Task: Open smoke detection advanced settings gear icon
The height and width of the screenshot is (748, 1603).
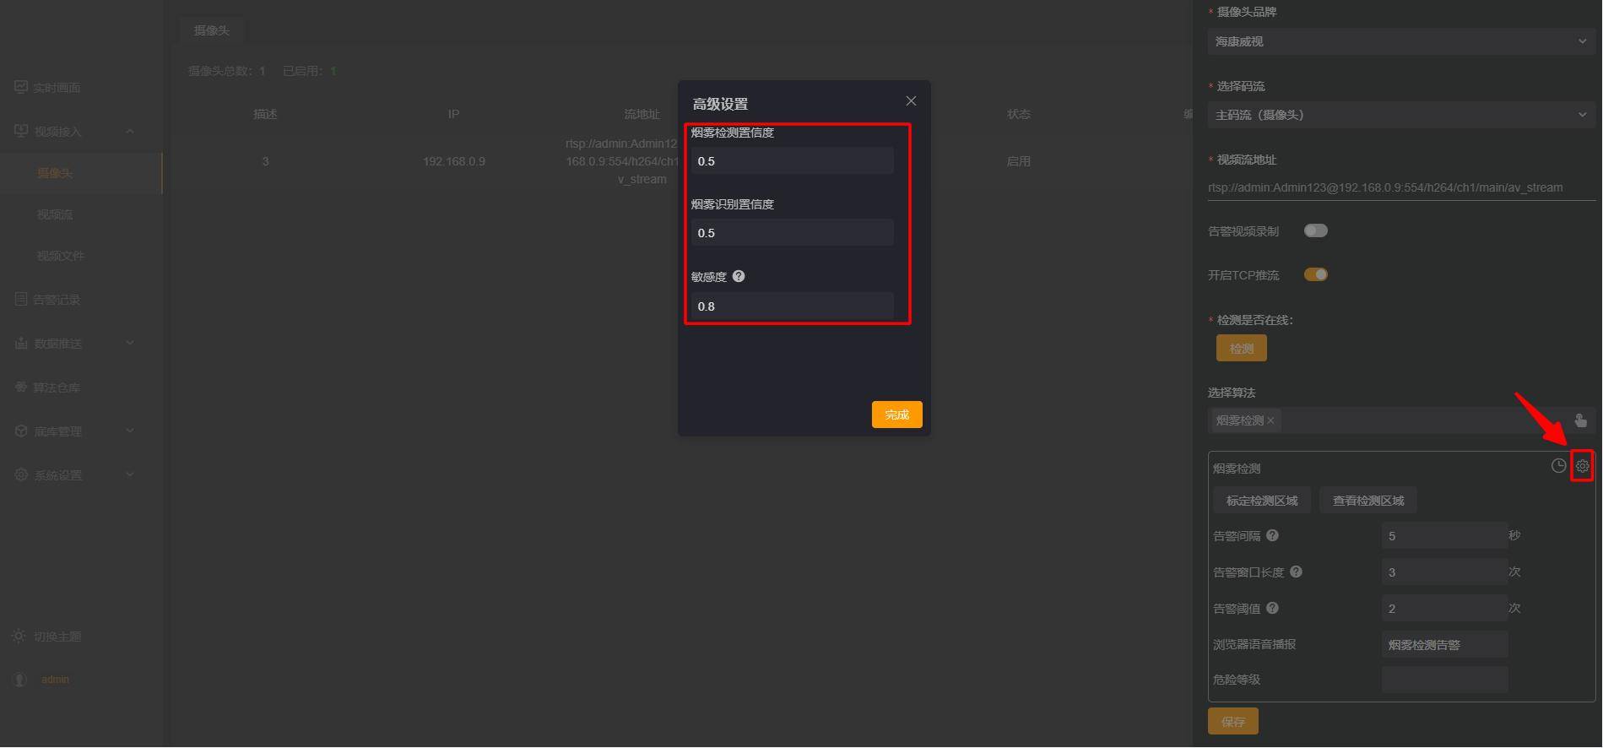Action: point(1582,466)
